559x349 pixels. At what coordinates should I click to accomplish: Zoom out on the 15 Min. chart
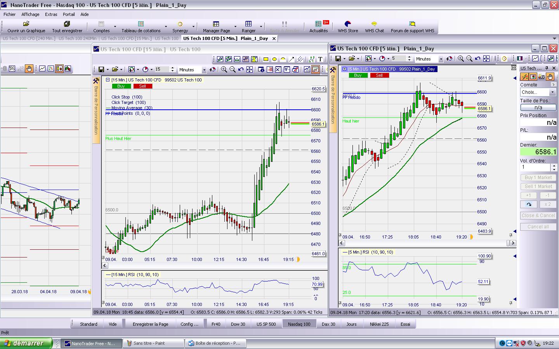click(x=233, y=69)
